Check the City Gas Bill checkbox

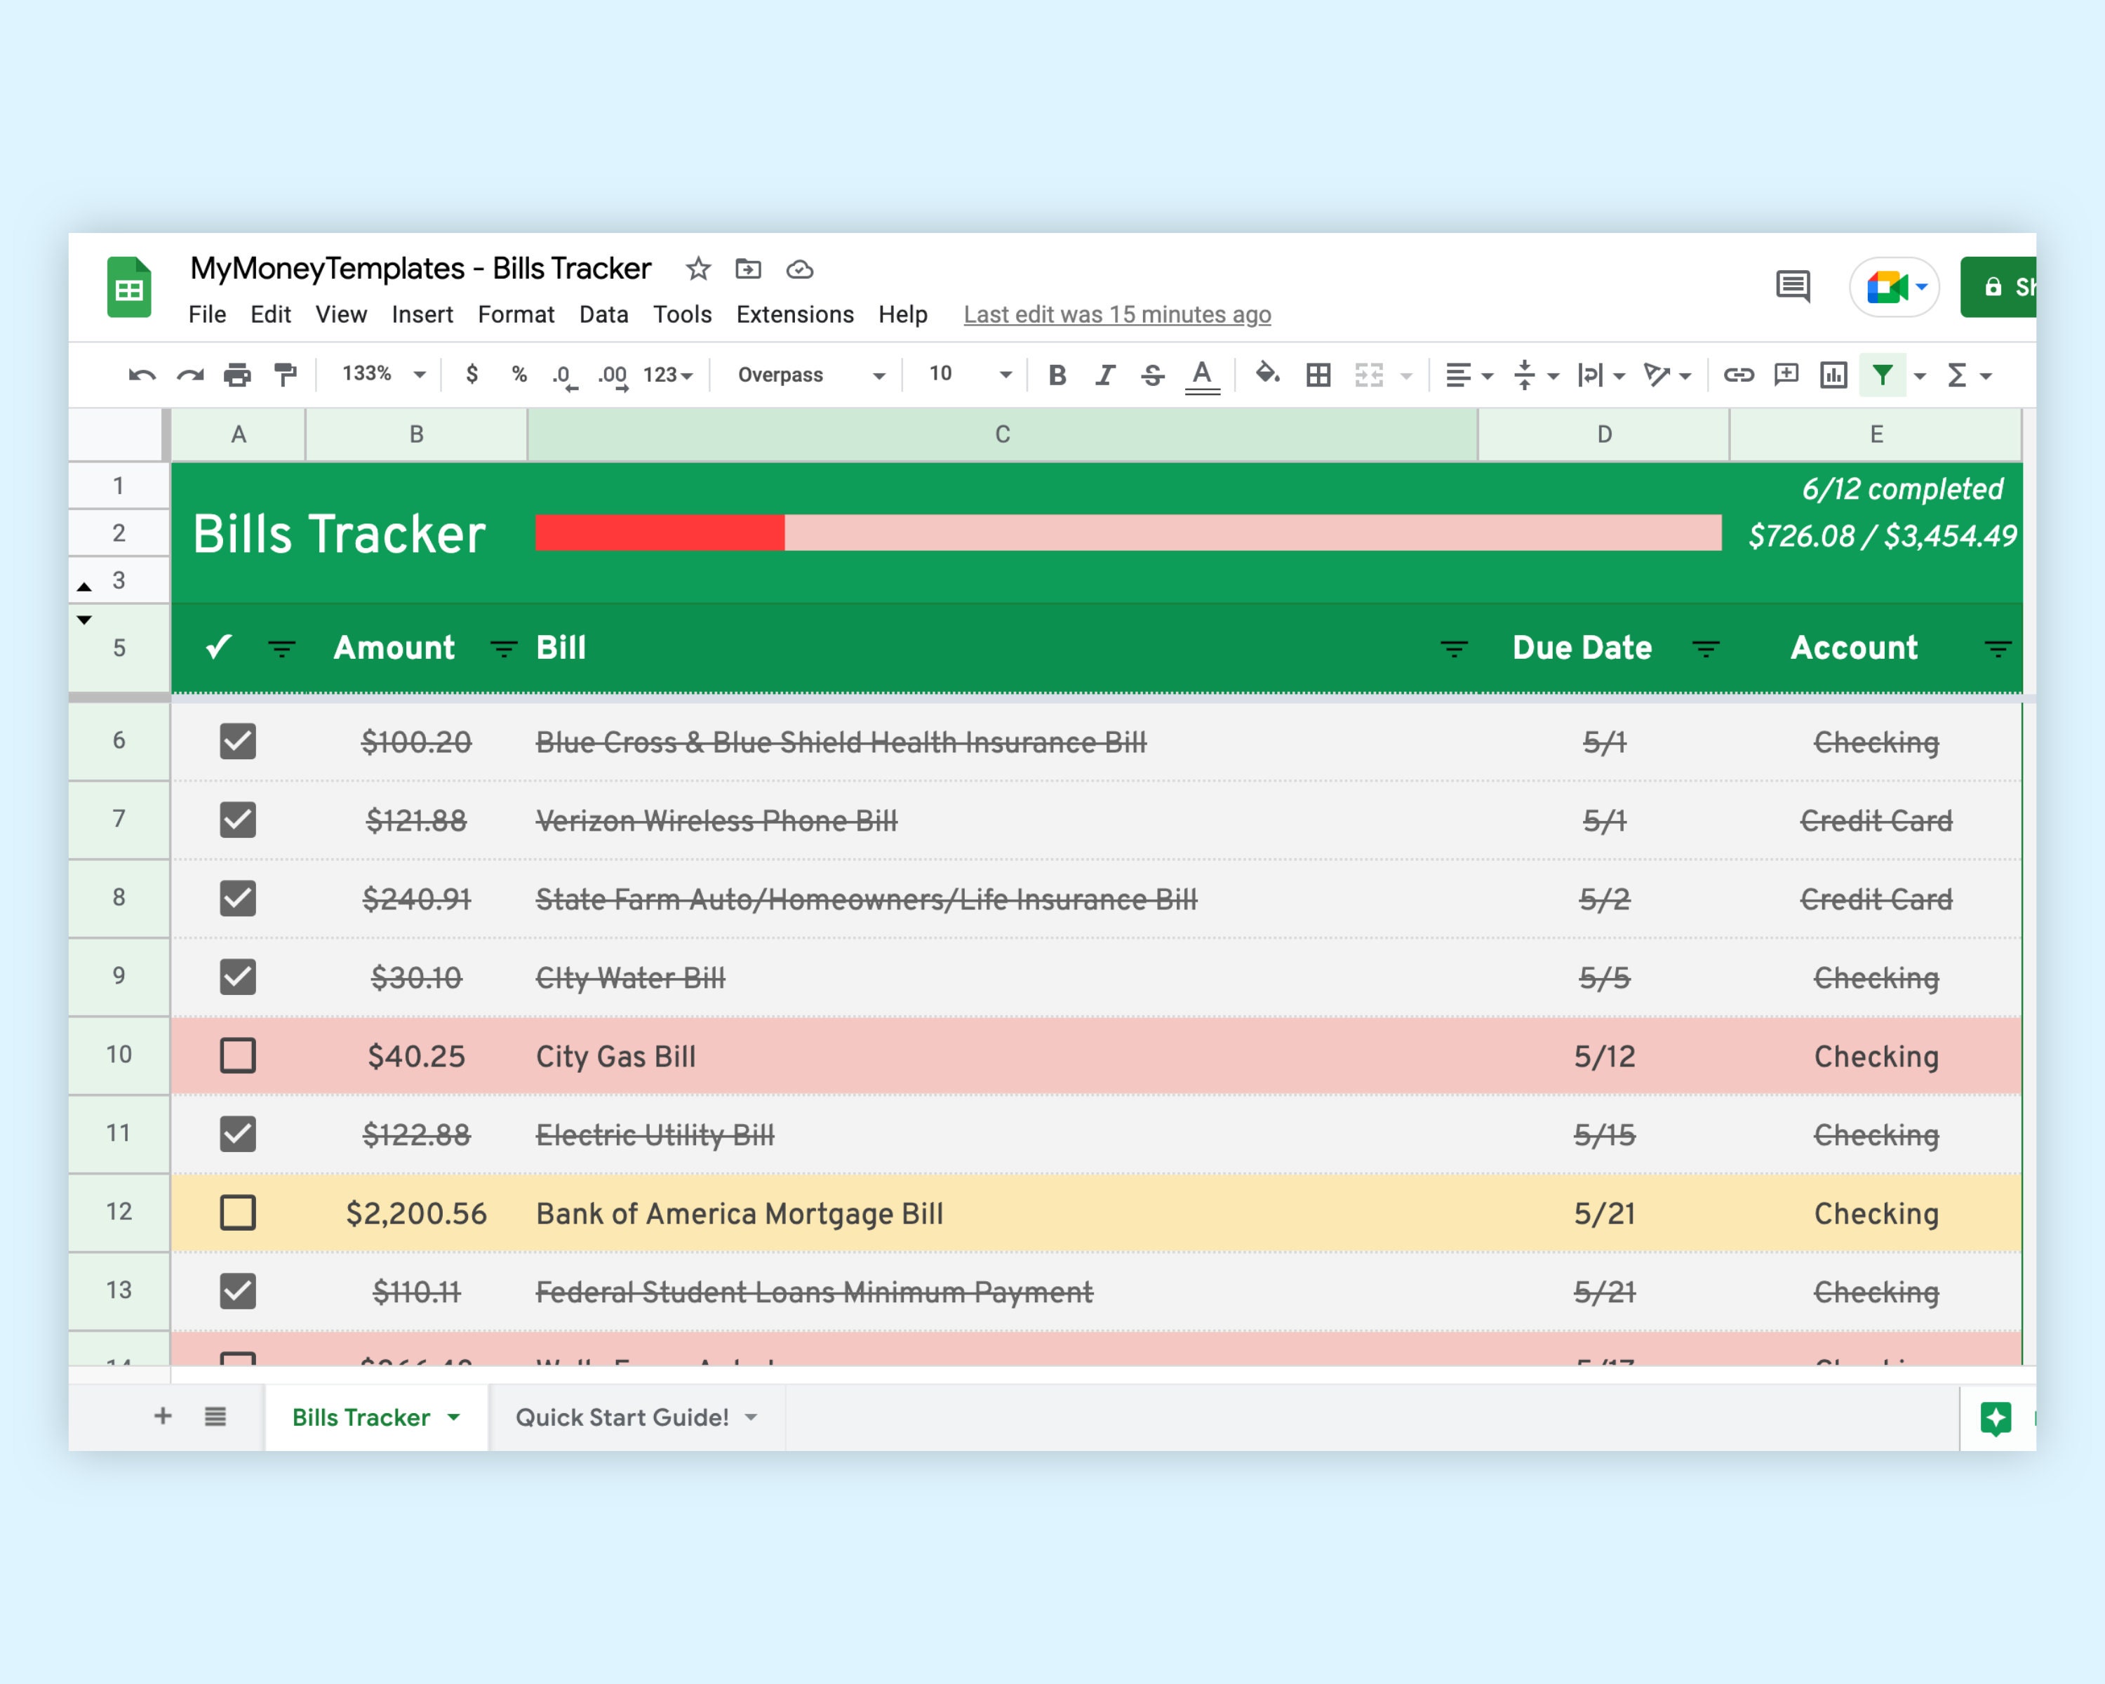[237, 1055]
